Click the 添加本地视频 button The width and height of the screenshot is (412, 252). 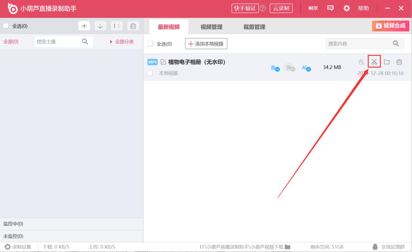click(x=206, y=44)
